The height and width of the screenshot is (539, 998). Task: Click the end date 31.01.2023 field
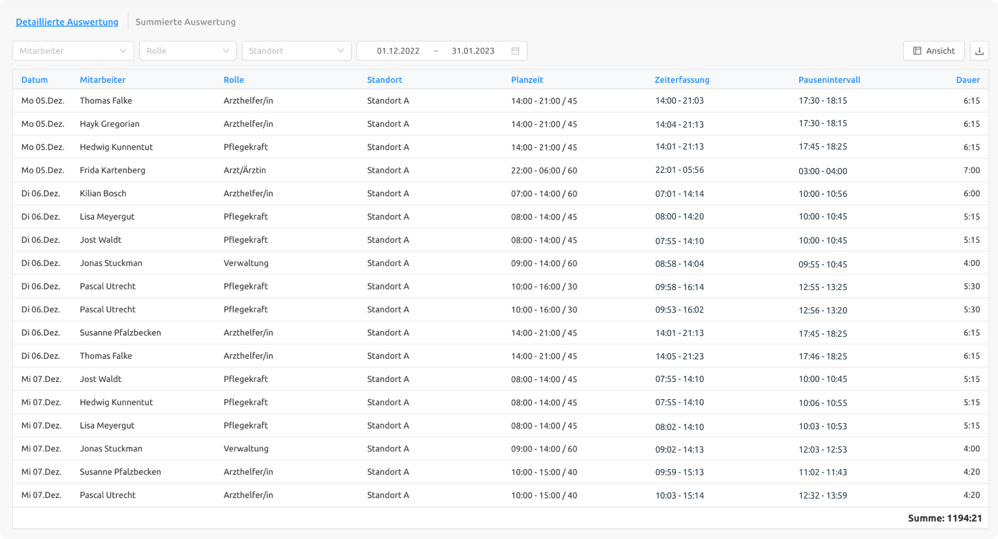[473, 51]
